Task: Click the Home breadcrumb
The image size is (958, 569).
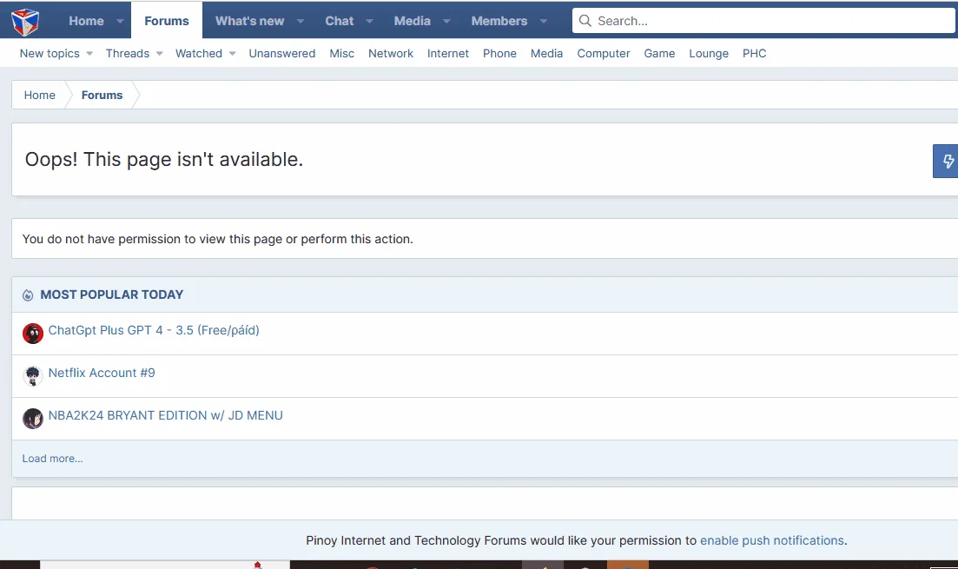Action: [40, 95]
